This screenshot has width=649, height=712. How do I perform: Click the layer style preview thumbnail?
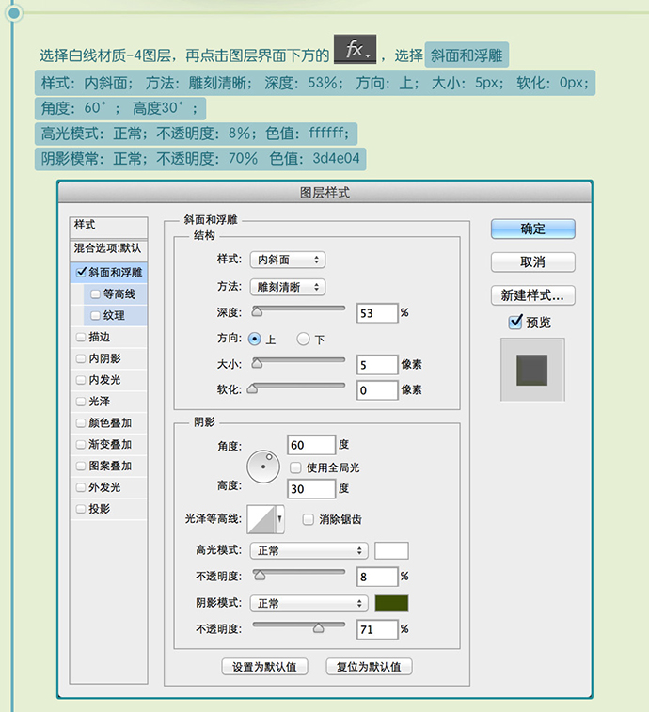[531, 369]
